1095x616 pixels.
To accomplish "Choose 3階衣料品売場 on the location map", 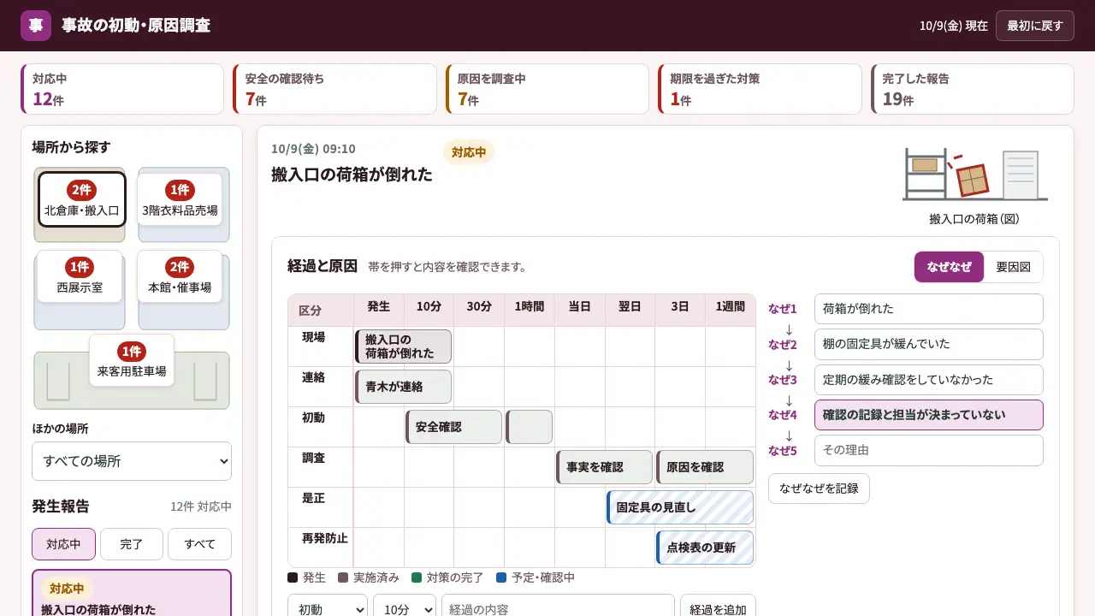I will [x=180, y=199].
